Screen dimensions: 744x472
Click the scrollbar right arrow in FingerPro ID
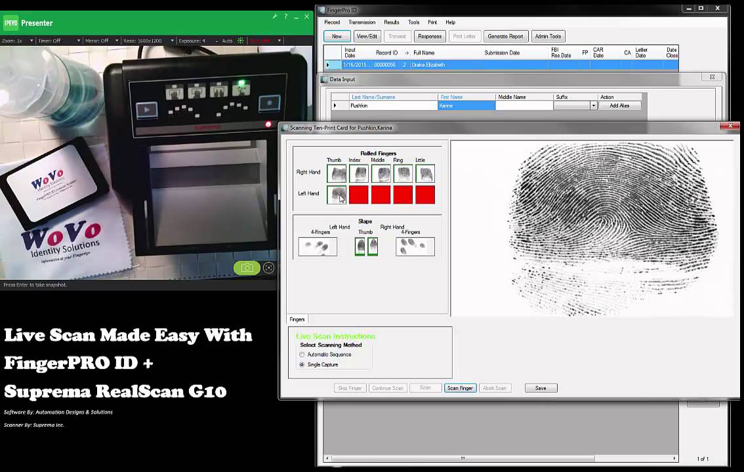(674, 458)
